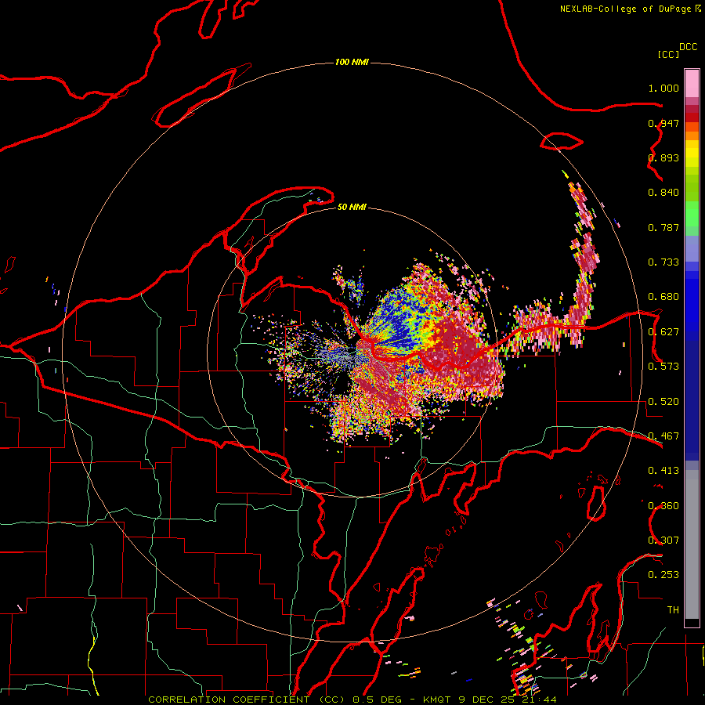Select the 0.307 legend value

(663, 540)
